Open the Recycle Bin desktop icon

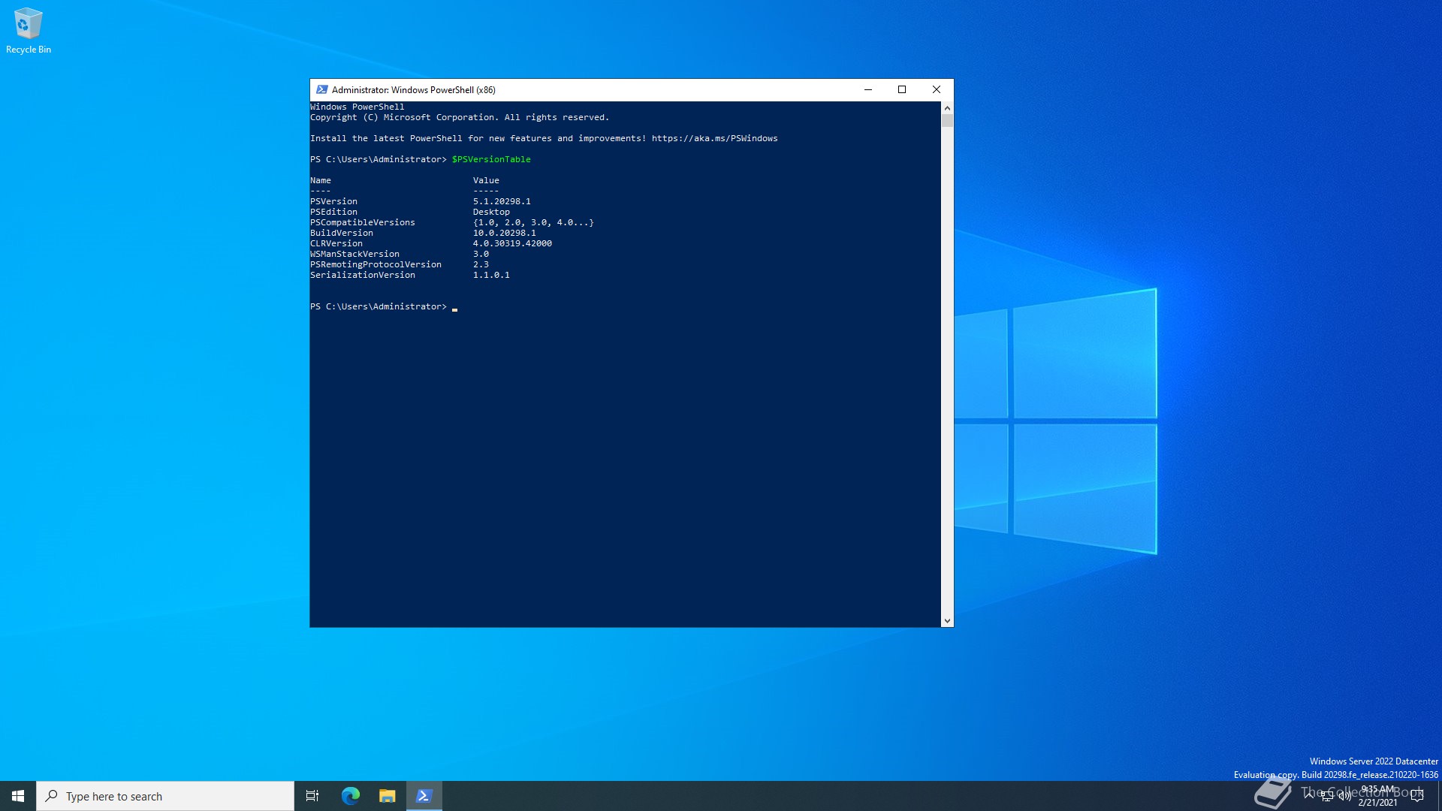(29, 31)
